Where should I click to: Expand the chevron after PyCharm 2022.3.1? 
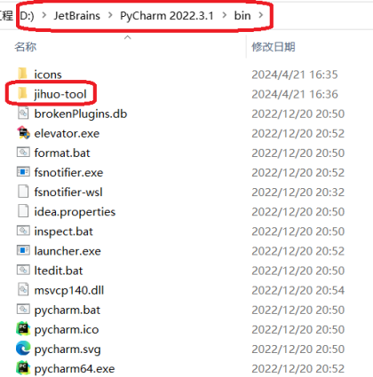(x=224, y=15)
